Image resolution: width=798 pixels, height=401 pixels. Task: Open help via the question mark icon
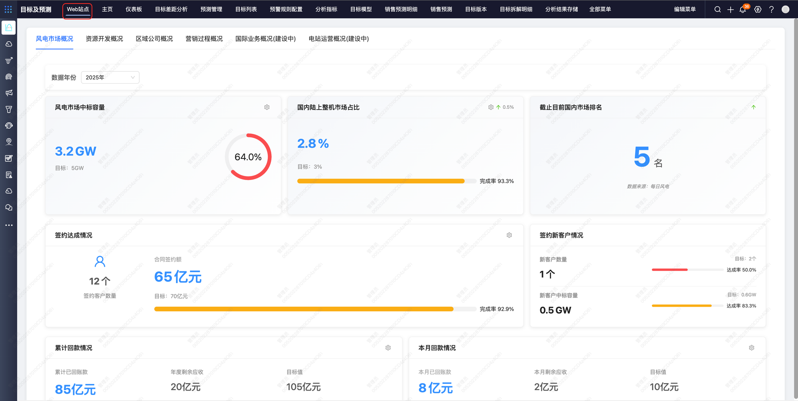771,10
